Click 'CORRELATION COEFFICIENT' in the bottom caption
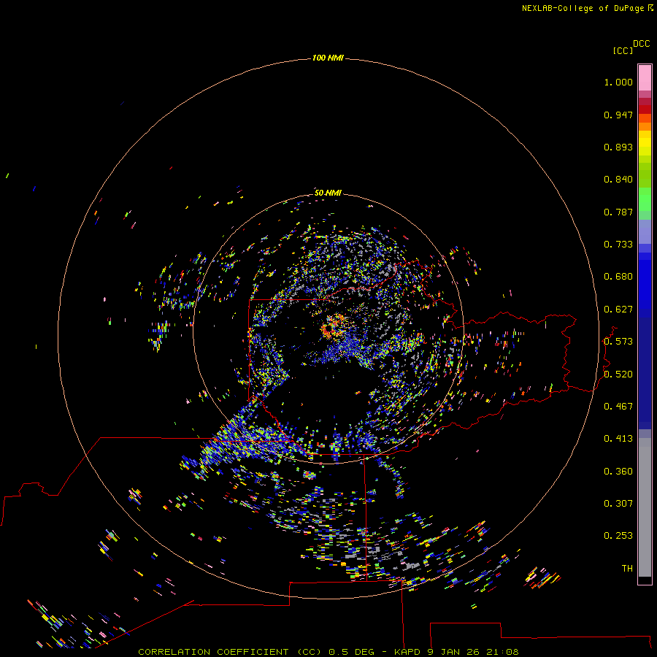Image resolution: width=657 pixels, height=657 pixels. 213,652
